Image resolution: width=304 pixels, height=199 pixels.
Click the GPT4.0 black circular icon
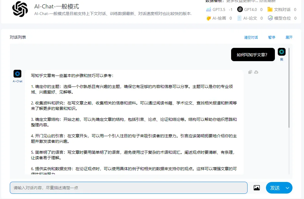pos(240,10)
